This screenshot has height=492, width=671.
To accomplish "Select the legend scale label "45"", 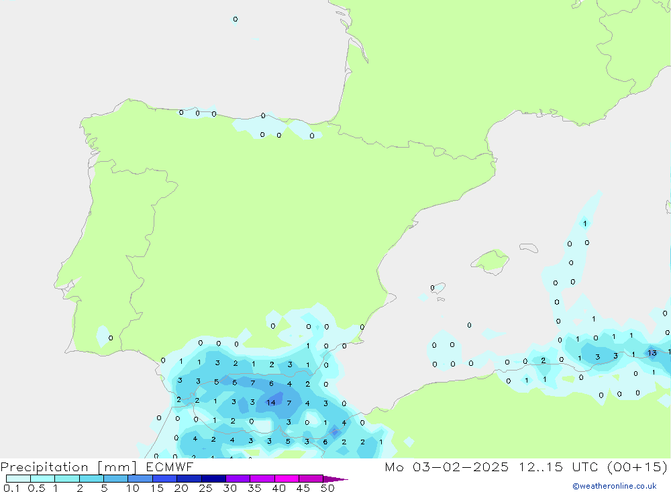I will coord(303,488).
